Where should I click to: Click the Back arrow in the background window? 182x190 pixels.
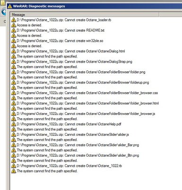(x=4, y=12)
